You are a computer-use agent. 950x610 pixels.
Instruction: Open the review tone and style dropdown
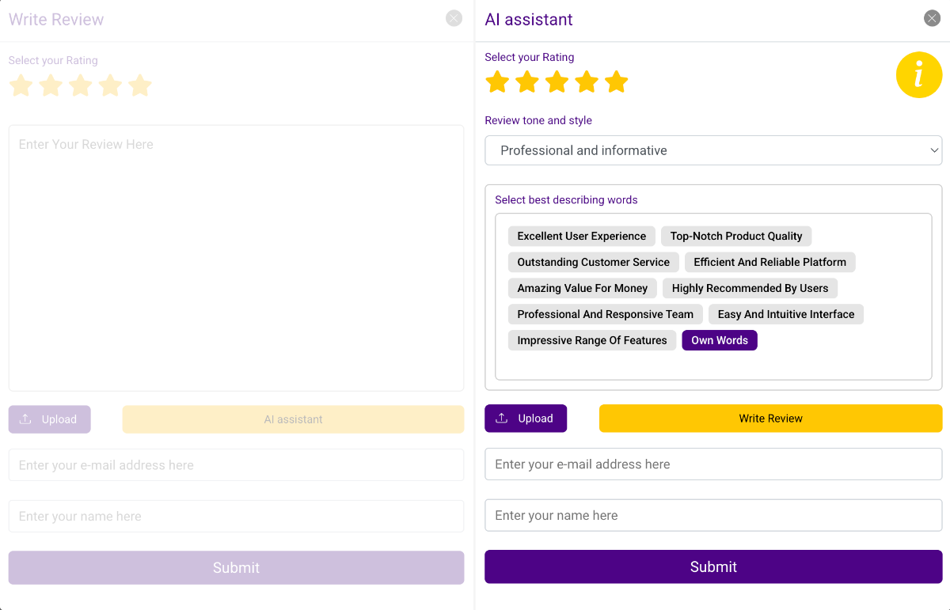pos(712,150)
